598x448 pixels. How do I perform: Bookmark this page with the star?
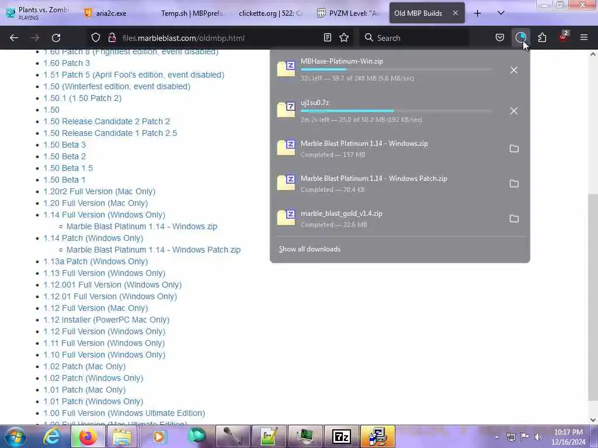coord(344,37)
